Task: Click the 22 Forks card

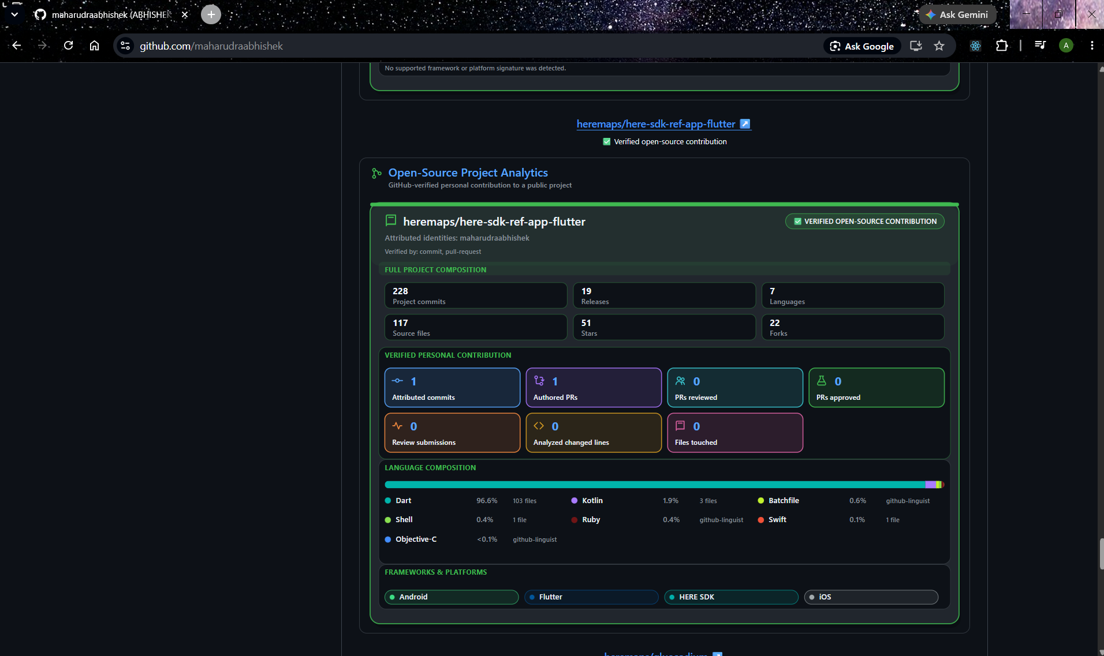Action: tap(853, 327)
